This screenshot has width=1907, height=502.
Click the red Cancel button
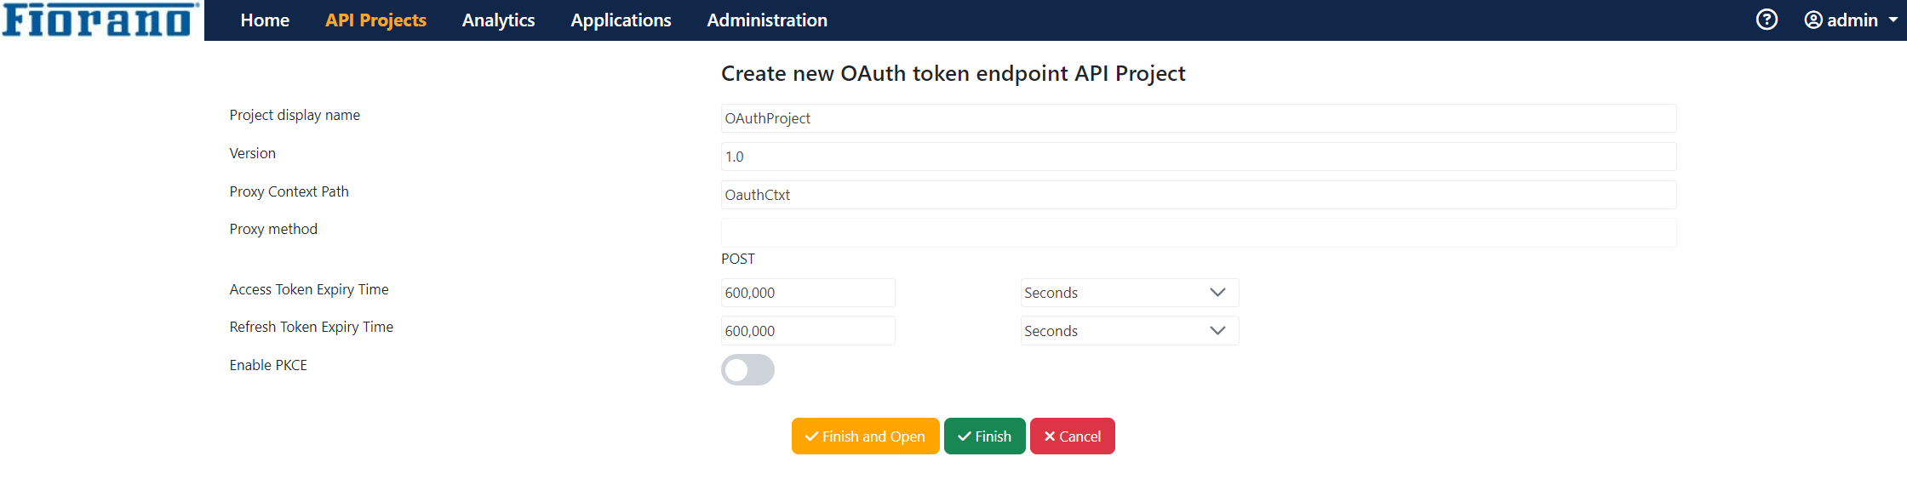pyautogui.click(x=1072, y=436)
